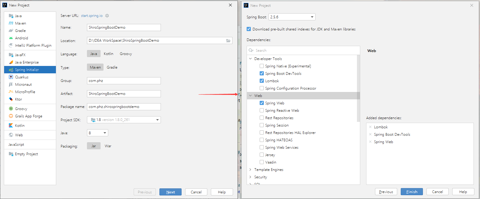Click the dependency Search field
Viewport: 480px width, 199px height.
click(303, 51)
